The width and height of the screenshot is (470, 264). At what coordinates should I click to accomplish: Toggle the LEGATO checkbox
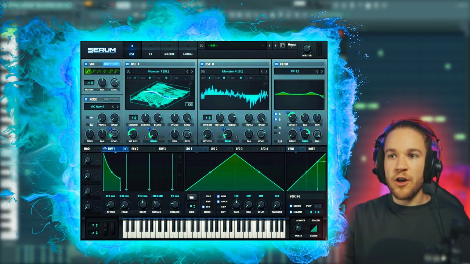pyautogui.click(x=291, y=212)
